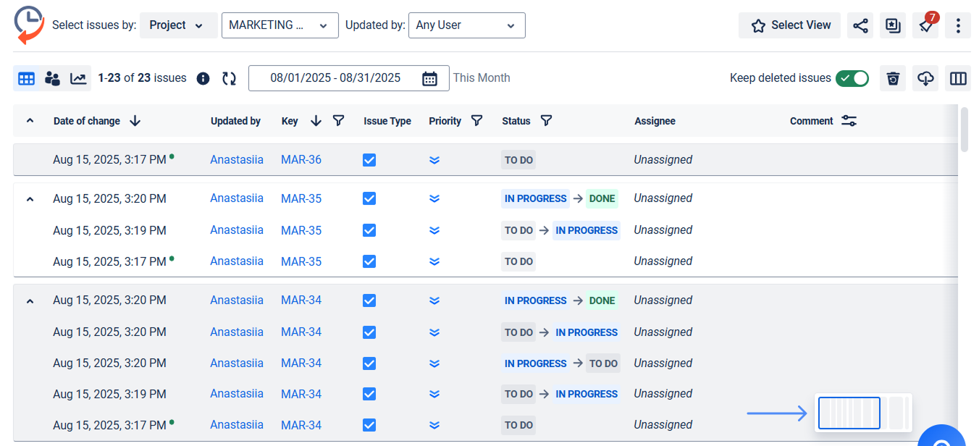This screenshot has width=979, height=446.
Task: Click the cloud download export icon
Action: coord(925,78)
